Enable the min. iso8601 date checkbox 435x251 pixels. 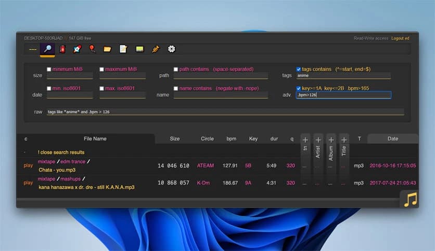click(49, 89)
